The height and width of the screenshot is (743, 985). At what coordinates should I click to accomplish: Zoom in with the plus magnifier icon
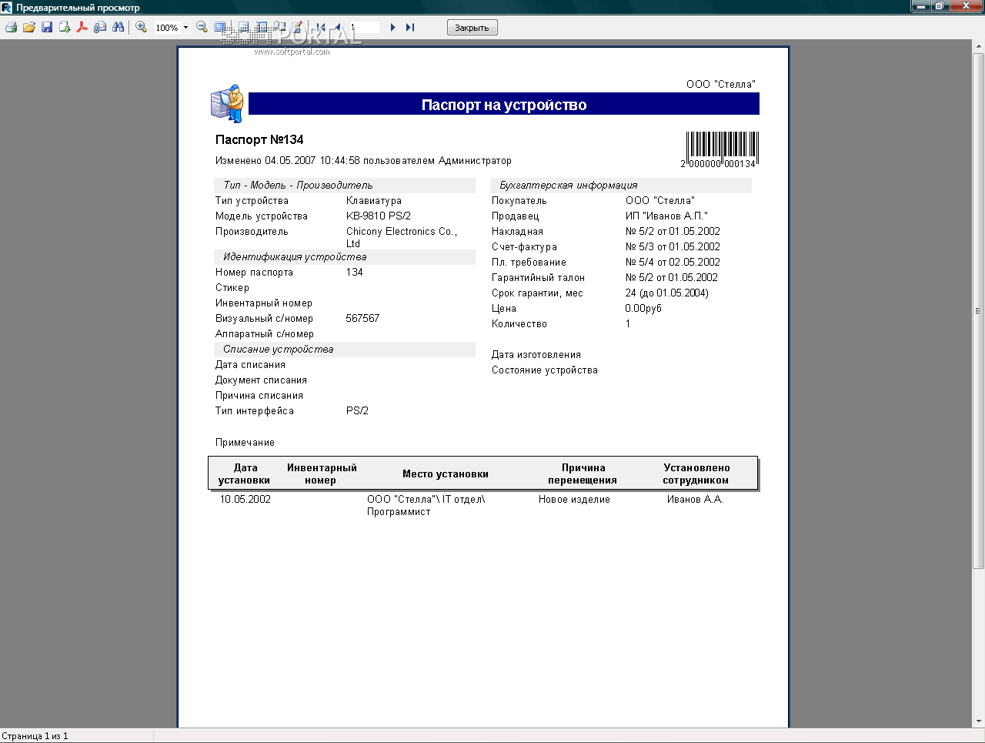coord(141,27)
